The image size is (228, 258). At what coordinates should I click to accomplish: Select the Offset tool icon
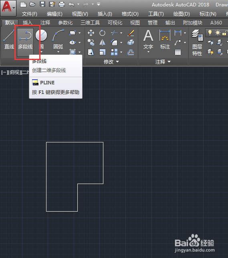click(131, 52)
